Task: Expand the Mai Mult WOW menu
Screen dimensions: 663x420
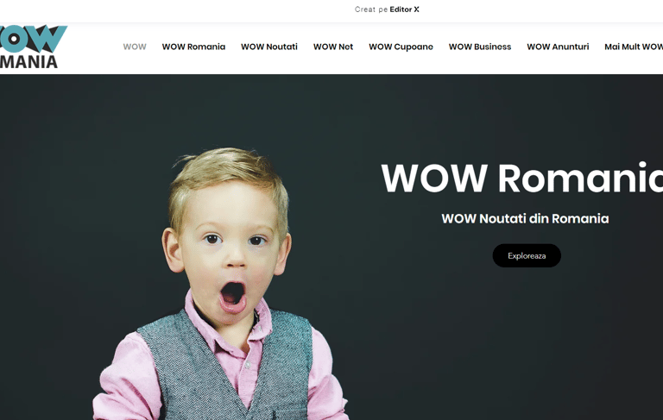Action: (x=634, y=47)
